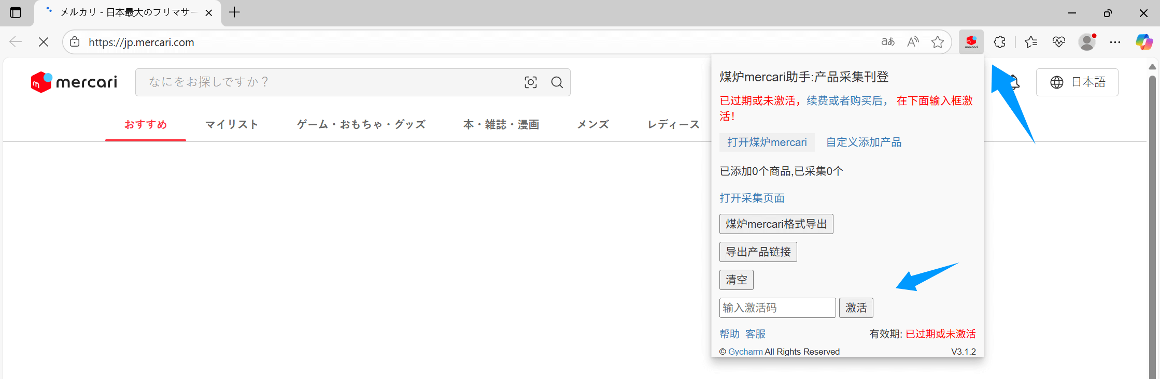Go back to previous page

pos(16,42)
